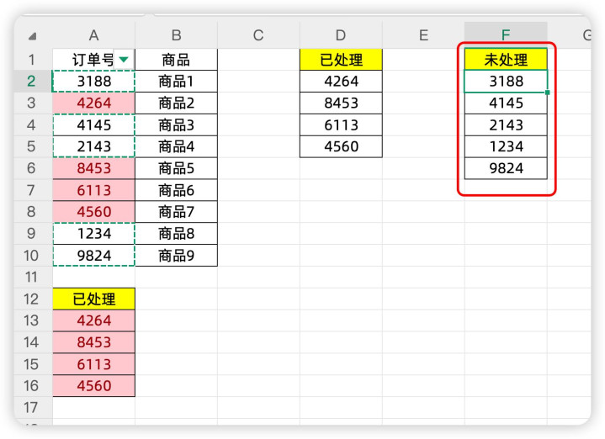Select row 11 header
Viewport: 605px width, 439px height.
[33, 277]
